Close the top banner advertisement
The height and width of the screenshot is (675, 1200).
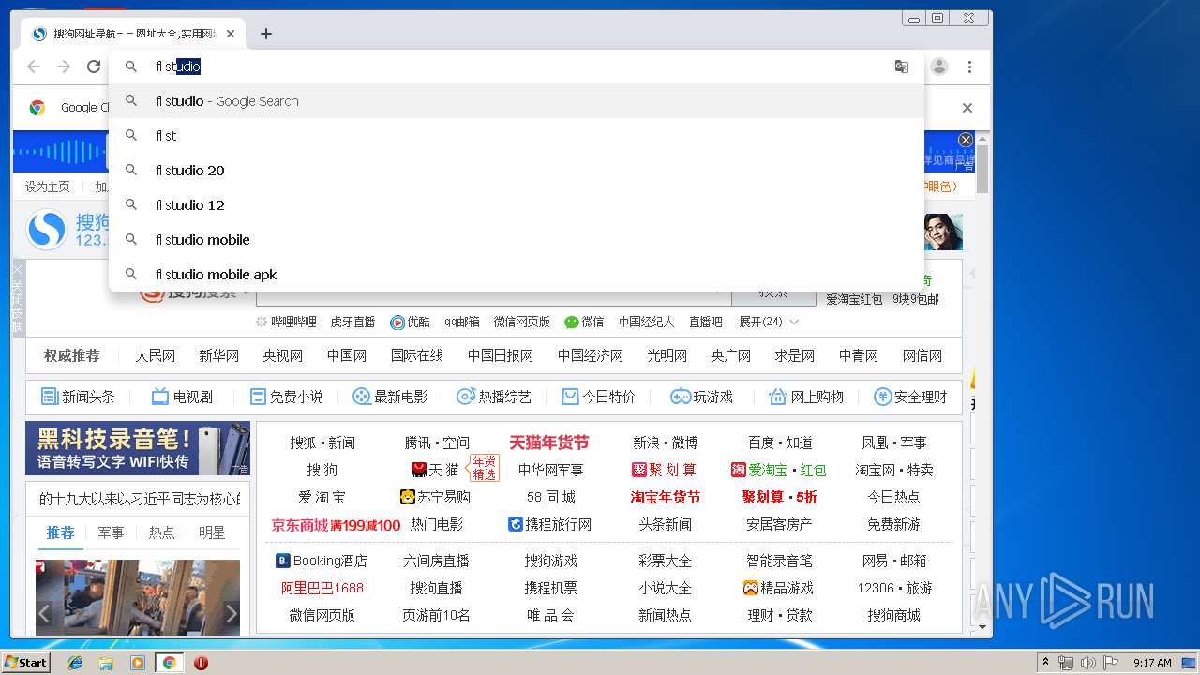pyautogui.click(x=966, y=140)
